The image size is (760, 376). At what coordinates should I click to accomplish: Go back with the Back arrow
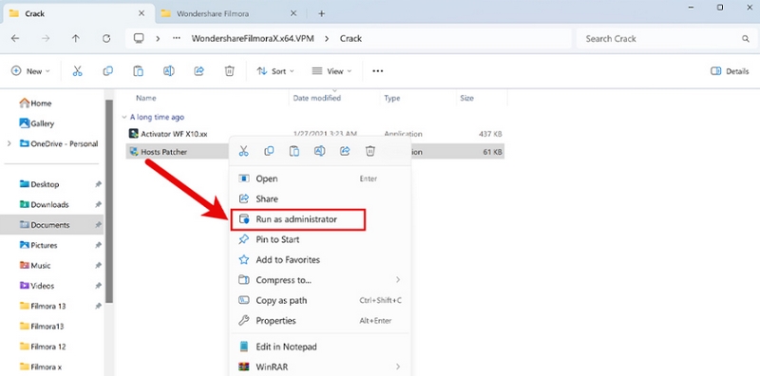(x=15, y=39)
